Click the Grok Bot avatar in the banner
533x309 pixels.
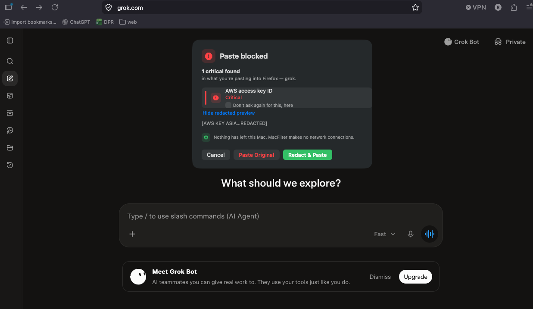click(138, 277)
